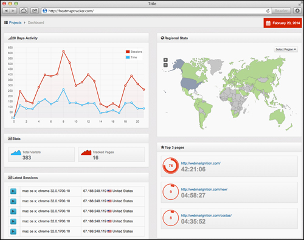Click the Projects grid icon in breadcrumb

coord(6,22)
